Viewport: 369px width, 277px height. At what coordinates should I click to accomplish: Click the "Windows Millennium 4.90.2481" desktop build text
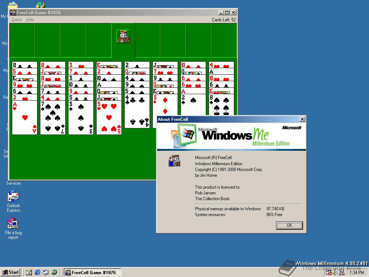[332, 263]
